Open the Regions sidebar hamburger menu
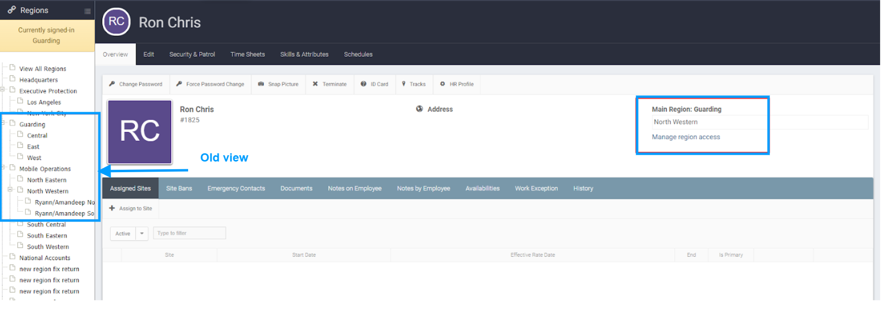Image resolution: width=882 pixels, height=310 pixels. (x=87, y=11)
